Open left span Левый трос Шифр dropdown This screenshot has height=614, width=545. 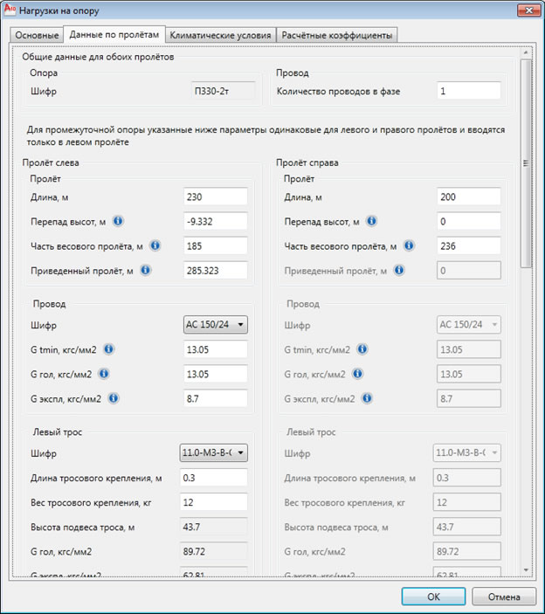click(x=213, y=453)
